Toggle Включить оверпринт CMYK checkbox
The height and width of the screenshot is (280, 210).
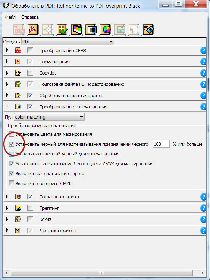tap(12, 183)
